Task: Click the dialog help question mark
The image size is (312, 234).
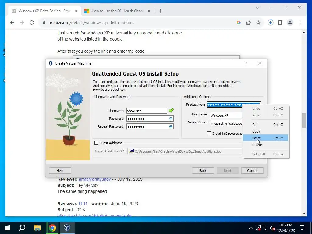Action: [x=246, y=63]
